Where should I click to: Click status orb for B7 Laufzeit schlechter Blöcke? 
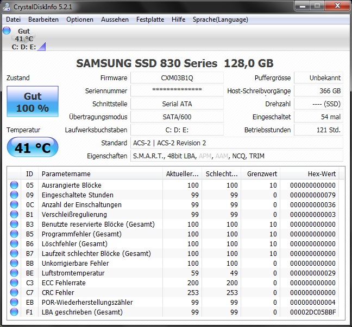14,253
